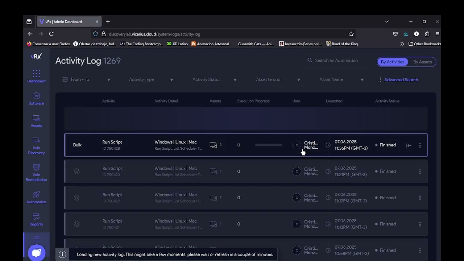
Task: Close the vRx Admin Dashboard tab
Action: click(x=97, y=22)
